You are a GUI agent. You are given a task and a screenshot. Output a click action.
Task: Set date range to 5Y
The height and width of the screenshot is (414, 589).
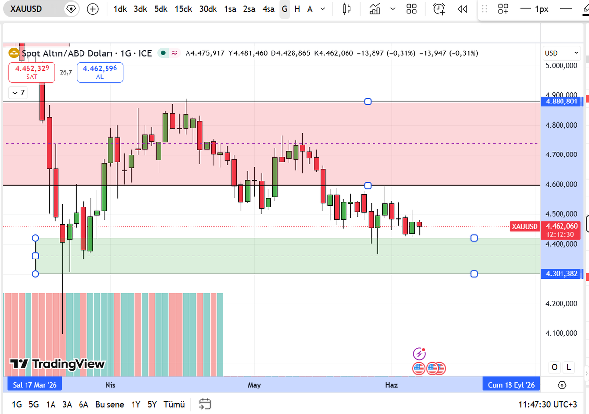[152, 405]
